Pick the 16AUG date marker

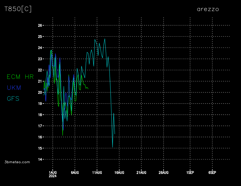(119, 172)
